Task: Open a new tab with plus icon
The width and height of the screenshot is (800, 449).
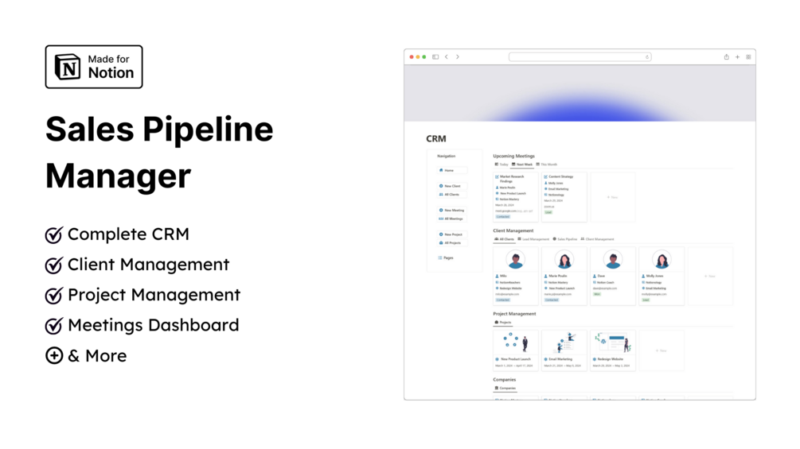Action: [737, 57]
